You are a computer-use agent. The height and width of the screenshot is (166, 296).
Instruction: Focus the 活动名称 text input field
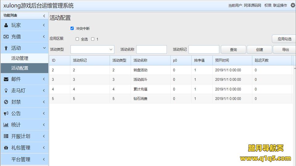click(151, 49)
